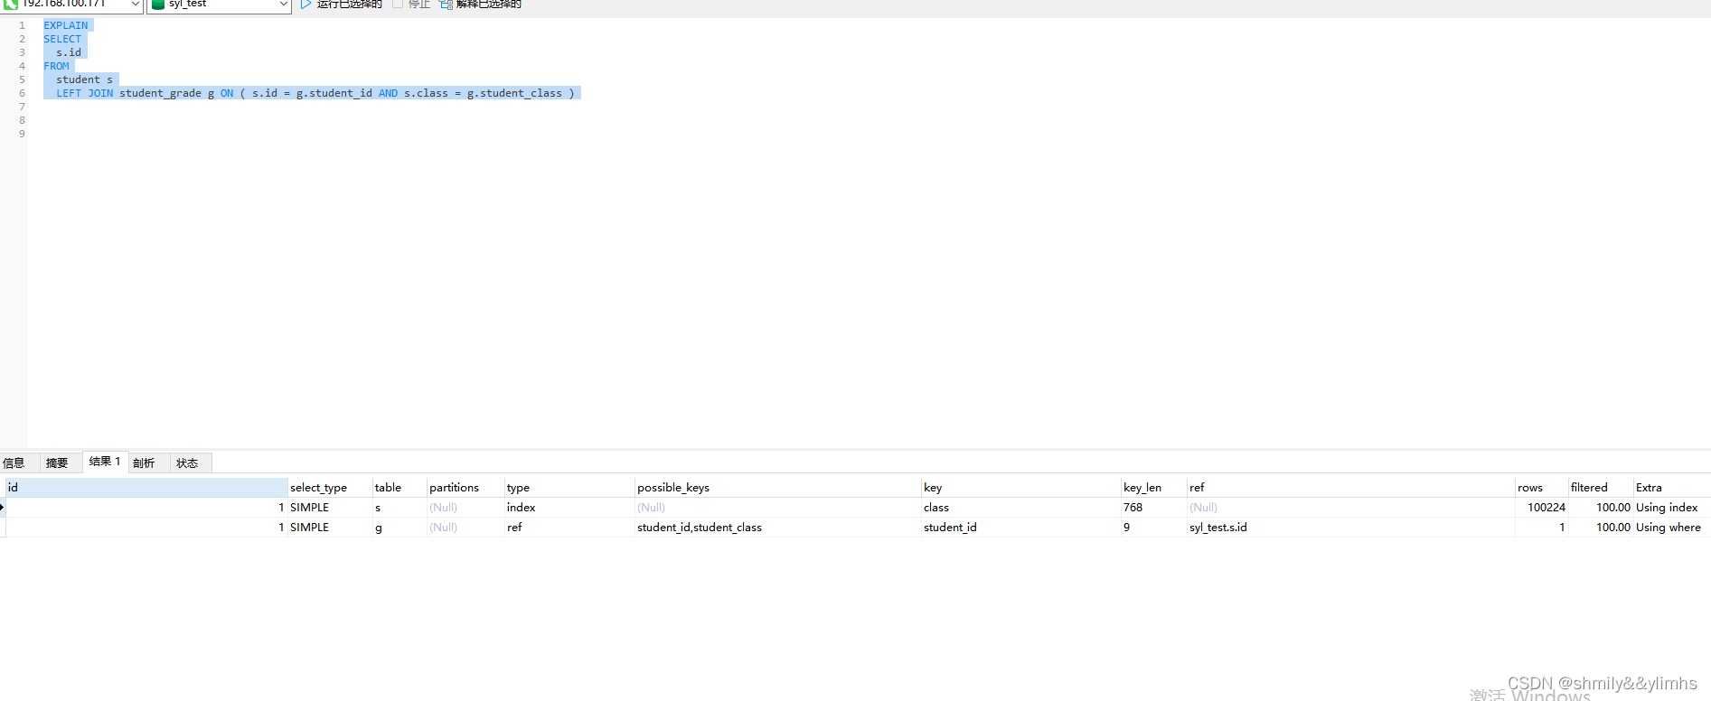This screenshot has width=1711, height=701.
Task: Click the explain-selected icon
Action: 446,5
